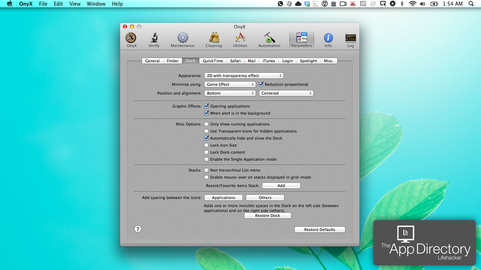This screenshot has height=270, width=481.
Task: Toggle Reduction proportional checkbox
Action: (x=261, y=84)
